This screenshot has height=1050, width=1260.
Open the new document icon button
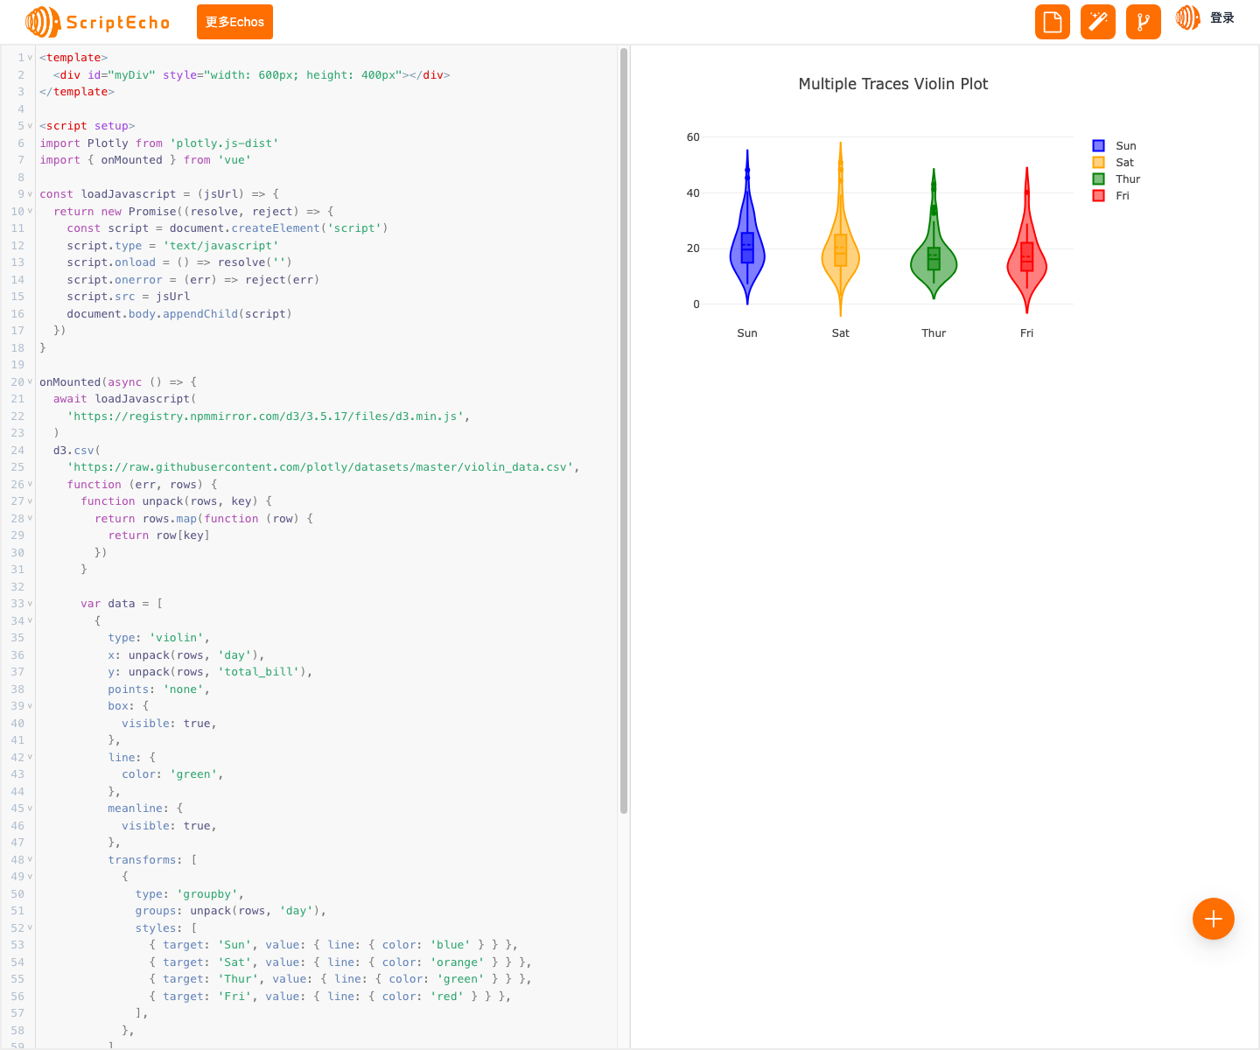(x=1053, y=22)
